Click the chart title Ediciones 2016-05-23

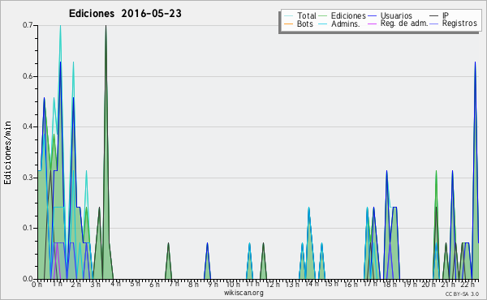tap(125, 14)
